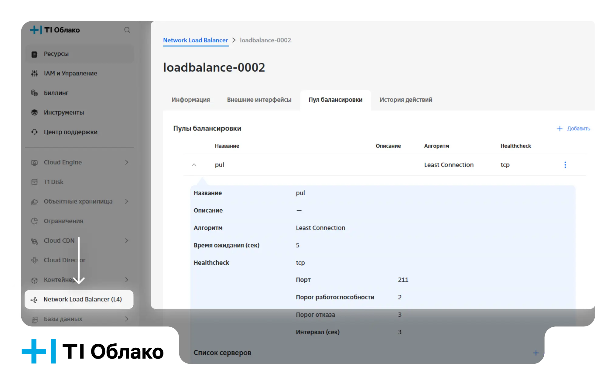Click the Объектные хранилища icon

[x=34, y=202]
